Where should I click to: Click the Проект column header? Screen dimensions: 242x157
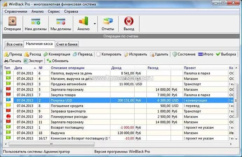[206, 68]
